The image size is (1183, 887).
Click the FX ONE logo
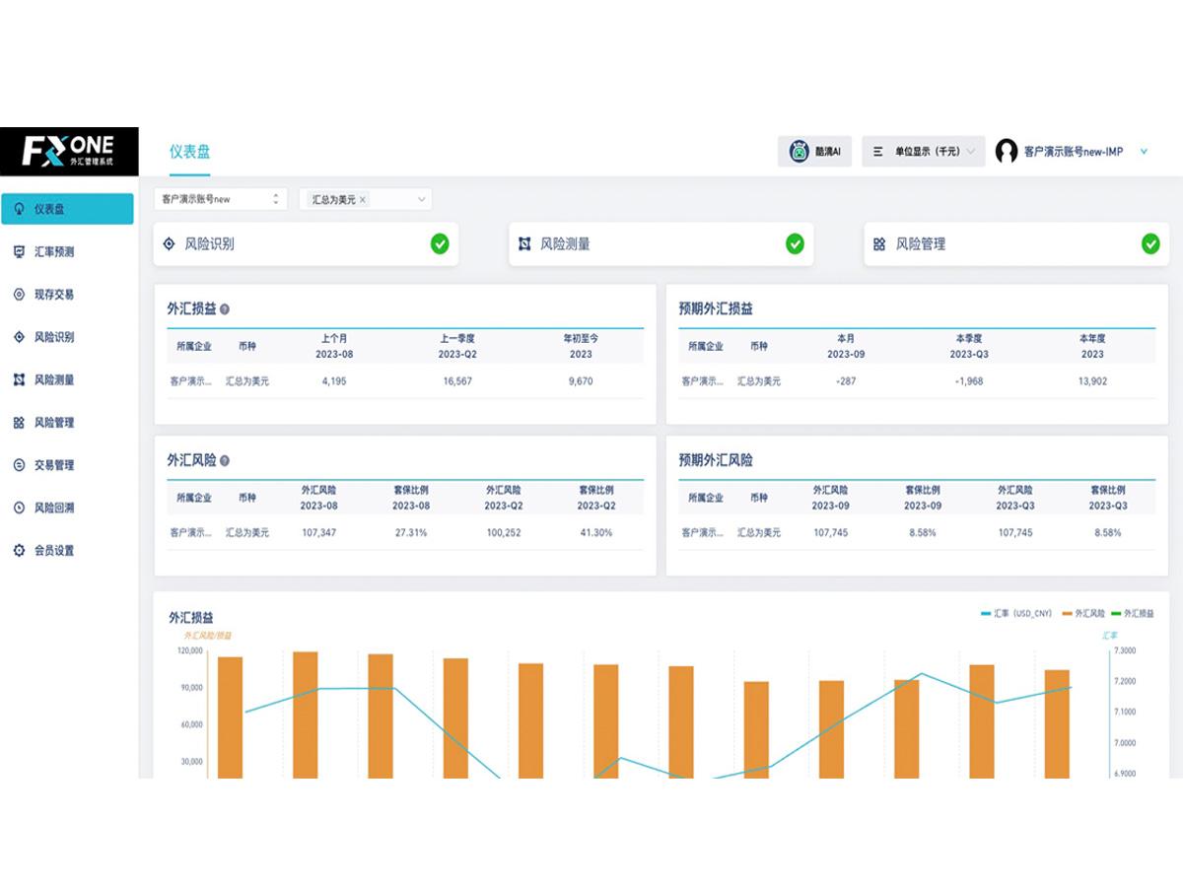point(69,150)
